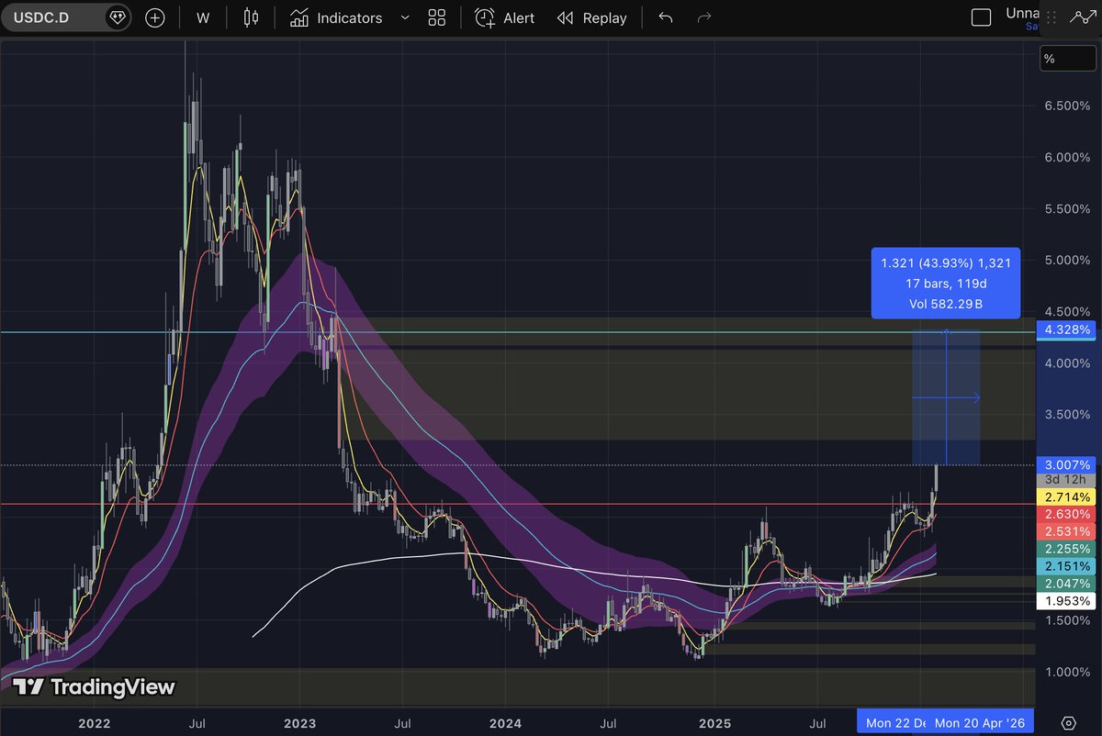Image resolution: width=1102 pixels, height=736 pixels.
Task: Expand the Indicators dropdown chevron
Action: point(404,17)
